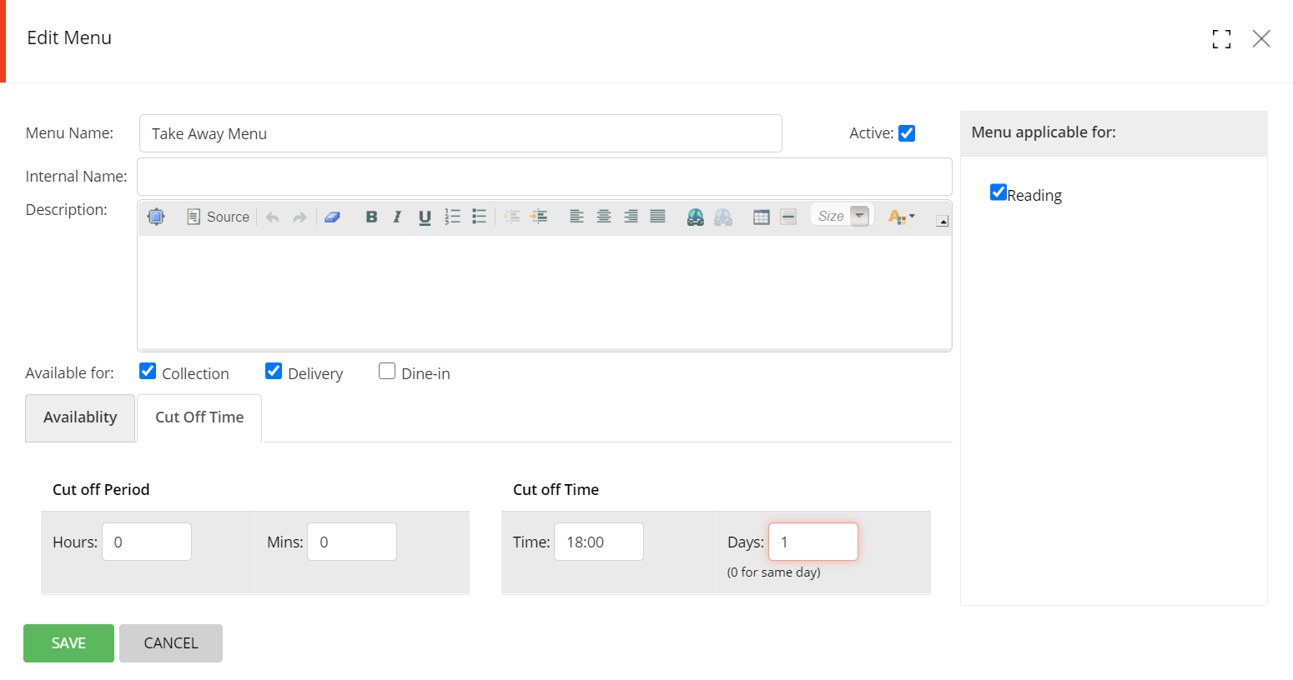This screenshot has height=680, width=1293.
Task: Toggle bold formatting
Action: pyautogui.click(x=371, y=217)
